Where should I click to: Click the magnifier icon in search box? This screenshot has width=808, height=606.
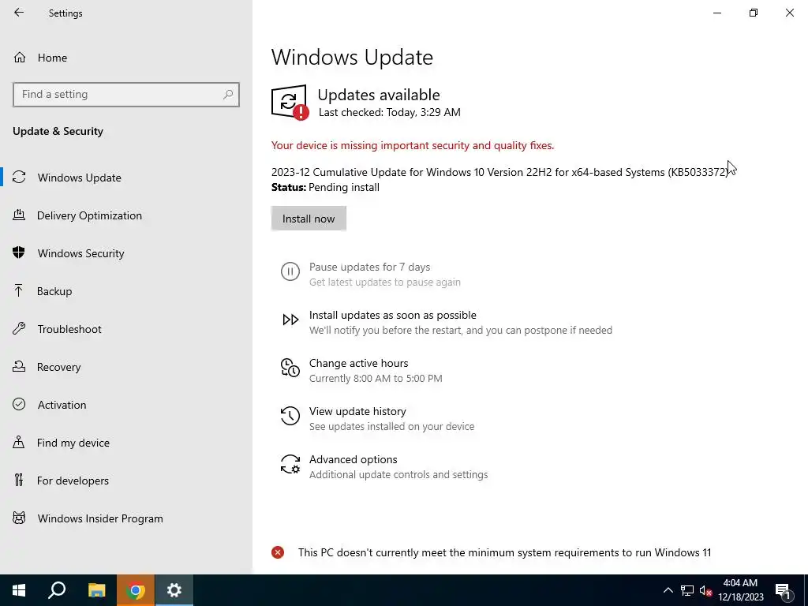click(228, 95)
